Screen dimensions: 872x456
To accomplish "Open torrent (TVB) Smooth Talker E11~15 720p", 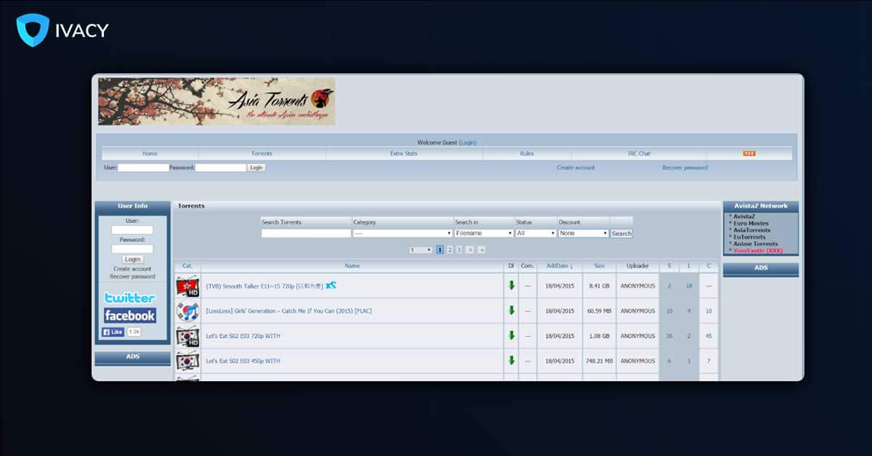I will coord(265,286).
